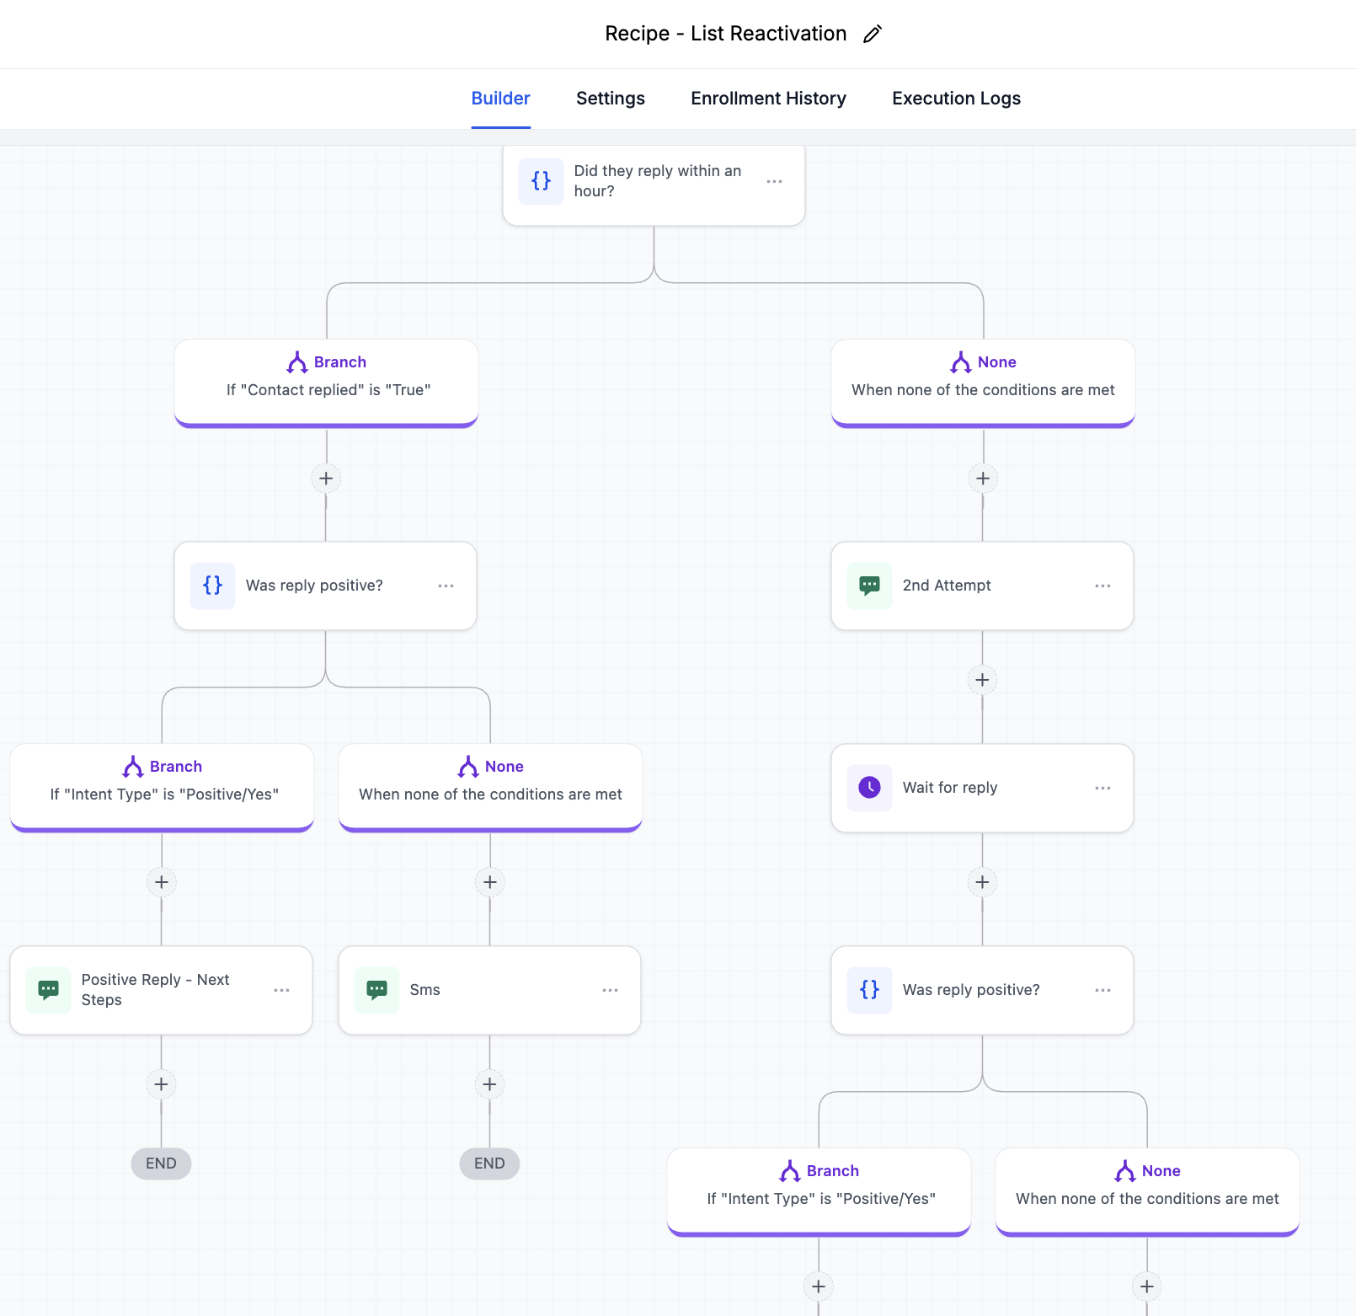Click branch icon on top-right None card
The image size is (1356, 1316).
pyautogui.click(x=961, y=362)
